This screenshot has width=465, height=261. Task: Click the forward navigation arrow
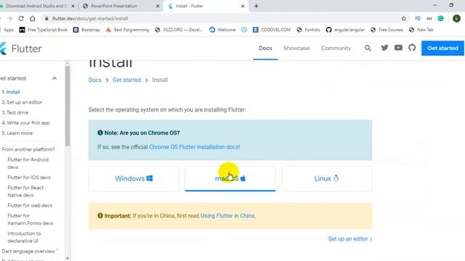click(x=9, y=18)
